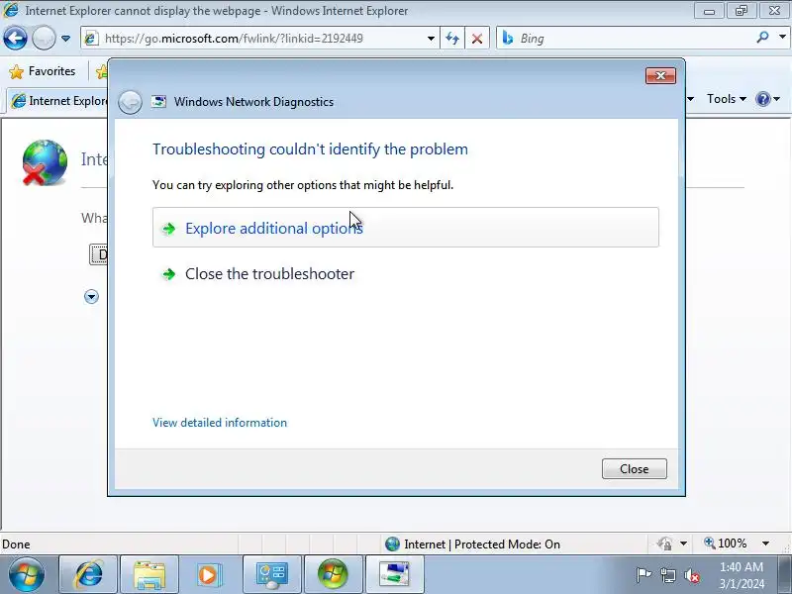
Task: Click the 100% zoom magnifier button
Action: coord(726,544)
